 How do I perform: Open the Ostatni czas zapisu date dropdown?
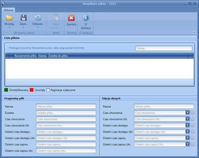[187, 138]
